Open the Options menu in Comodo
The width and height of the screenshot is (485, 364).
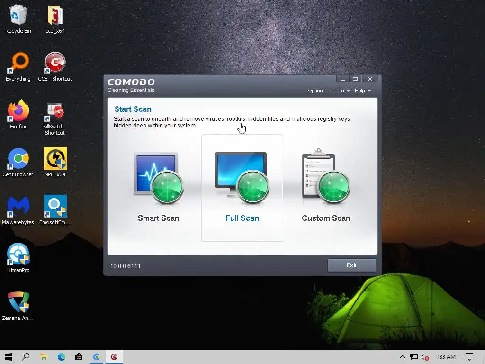(316, 91)
